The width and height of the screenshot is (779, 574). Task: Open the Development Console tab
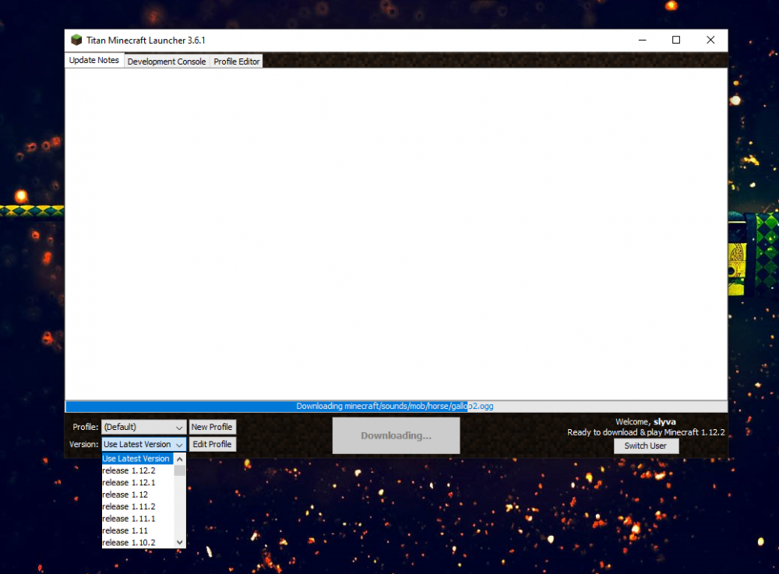(167, 61)
